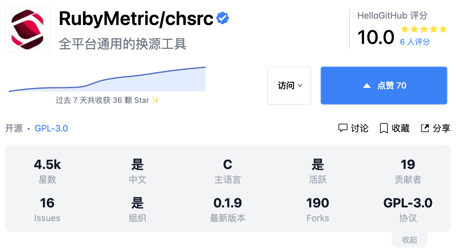
Task: Click the 16 Issues stat
Action: pyautogui.click(x=47, y=210)
